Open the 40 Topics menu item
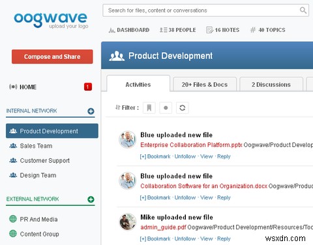This screenshot has width=313, height=245. [267, 30]
